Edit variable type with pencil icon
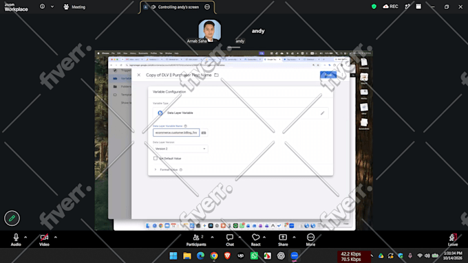 322,113
